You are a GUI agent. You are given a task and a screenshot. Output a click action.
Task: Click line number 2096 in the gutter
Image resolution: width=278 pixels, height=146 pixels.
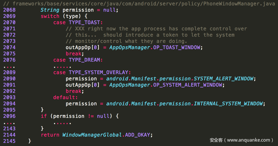[9, 116]
